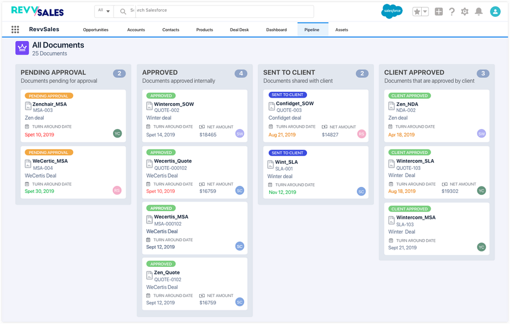510x324 pixels.
Task: Click the Sent to Client count badge
Action: click(x=362, y=73)
